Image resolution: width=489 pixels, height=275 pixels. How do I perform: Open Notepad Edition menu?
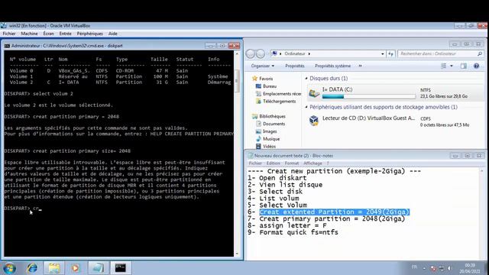point(273,163)
